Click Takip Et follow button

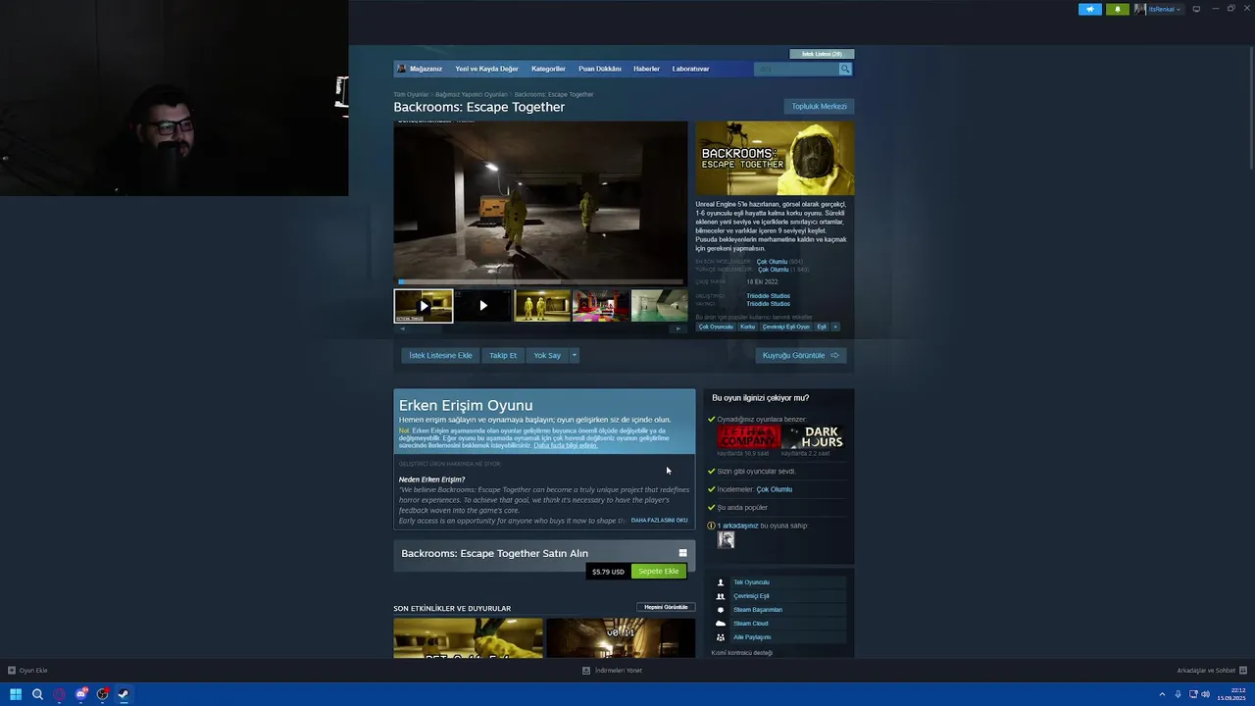tap(503, 355)
